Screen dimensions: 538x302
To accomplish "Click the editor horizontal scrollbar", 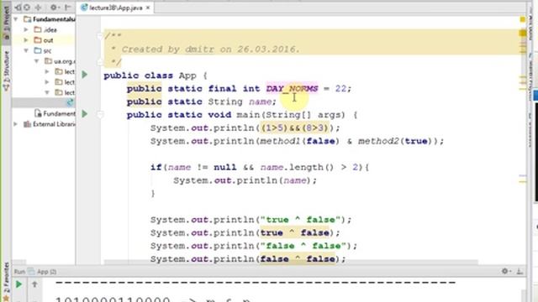I will click(291, 263).
